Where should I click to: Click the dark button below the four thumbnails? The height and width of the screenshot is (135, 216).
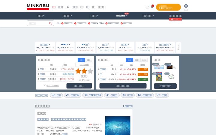(x=165, y=86)
